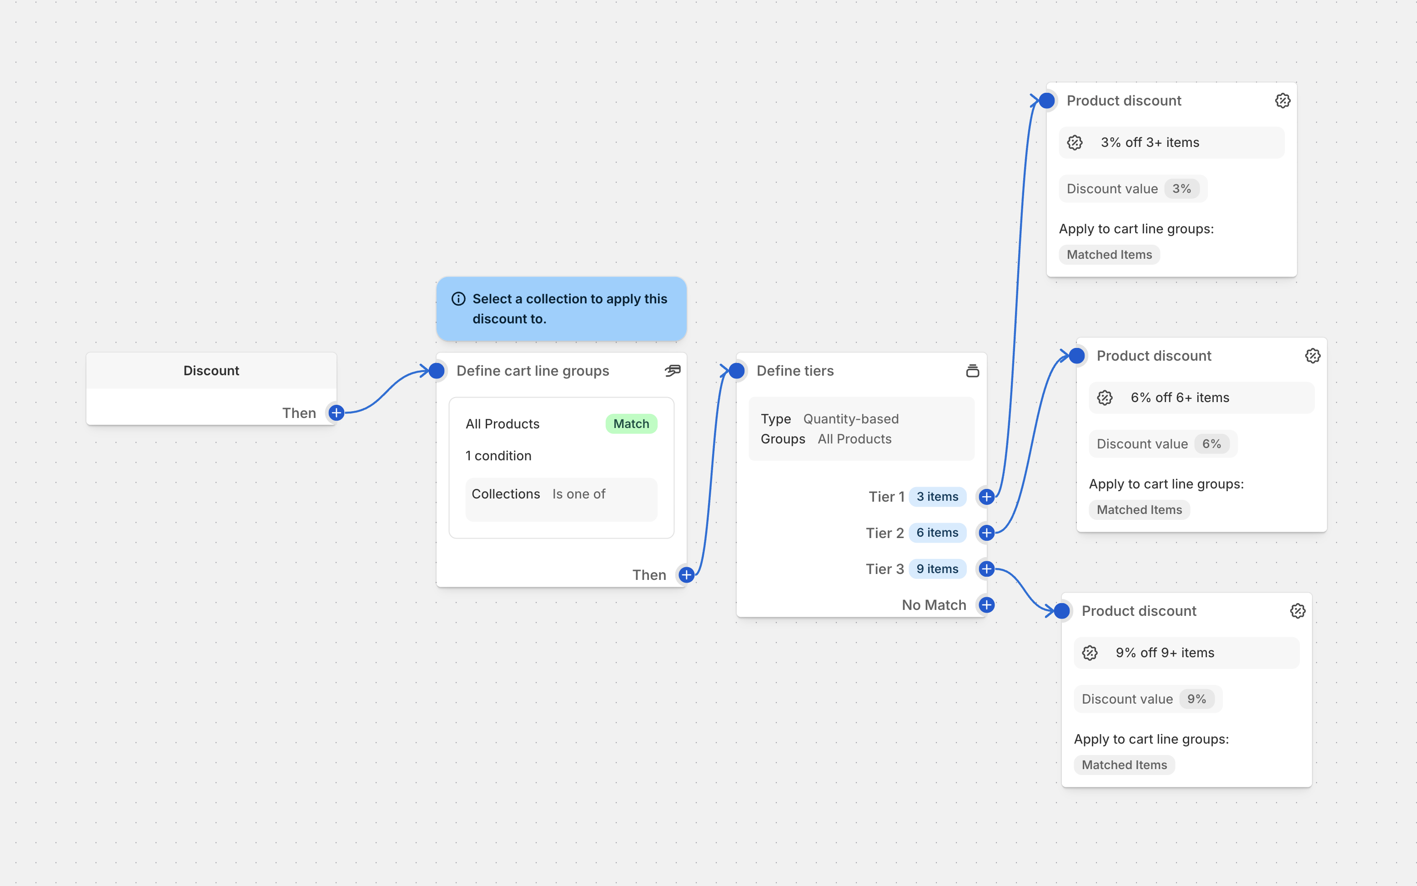Click the Define tiers stack icon
Screen dimensions: 1417x886
(x=972, y=370)
